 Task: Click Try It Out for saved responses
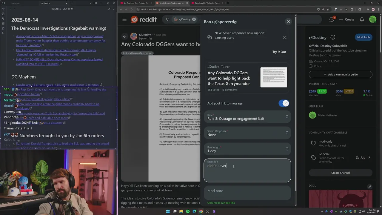[279, 52]
